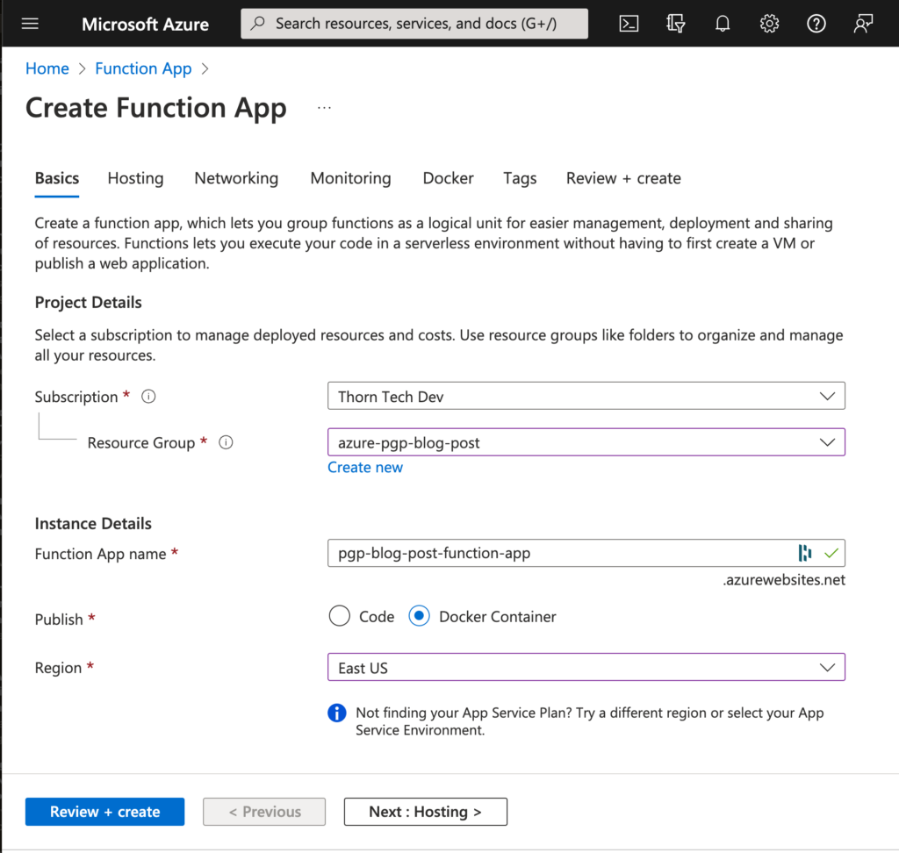Click the search magnifier icon
The width and height of the screenshot is (899, 853).
(x=258, y=23)
